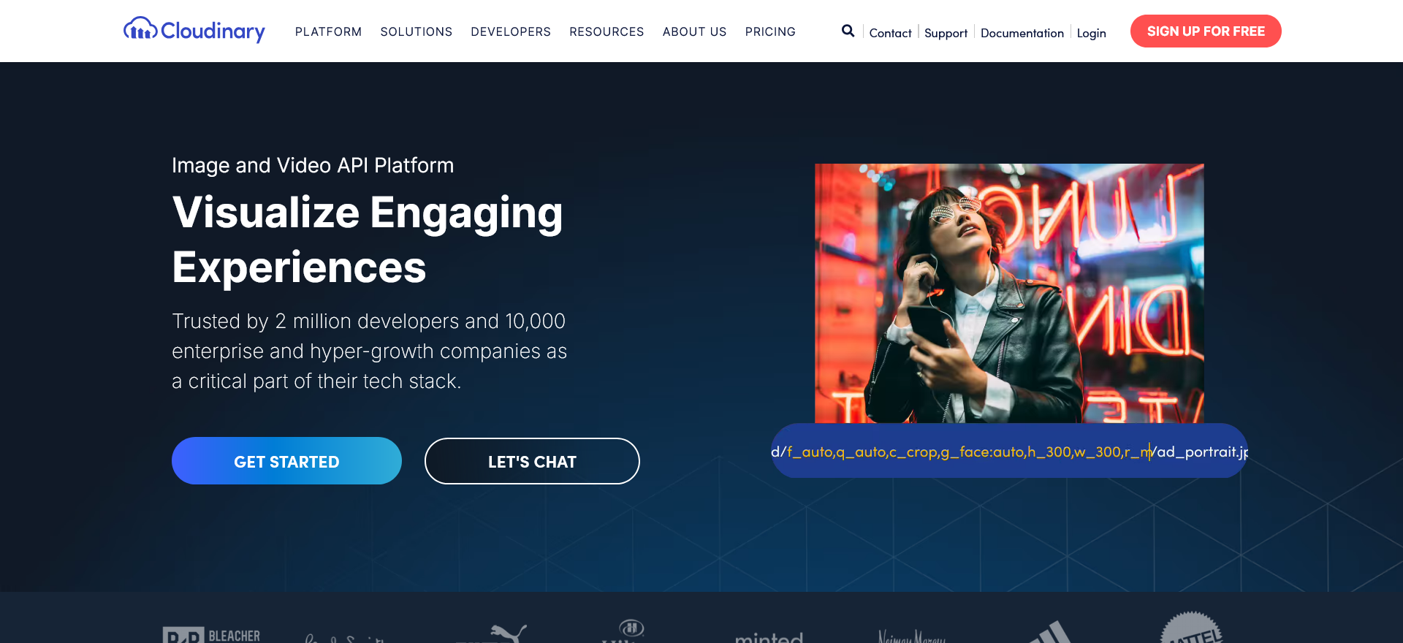Open the Resources menu

click(x=607, y=31)
